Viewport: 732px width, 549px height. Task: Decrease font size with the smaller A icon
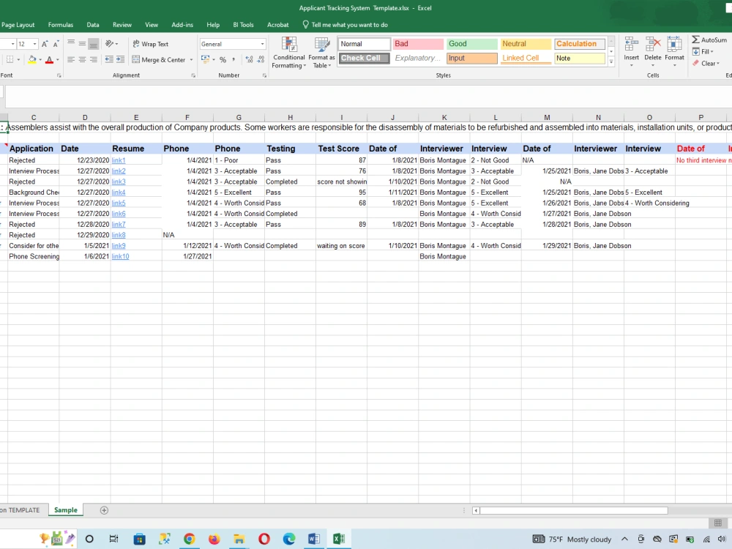click(56, 44)
